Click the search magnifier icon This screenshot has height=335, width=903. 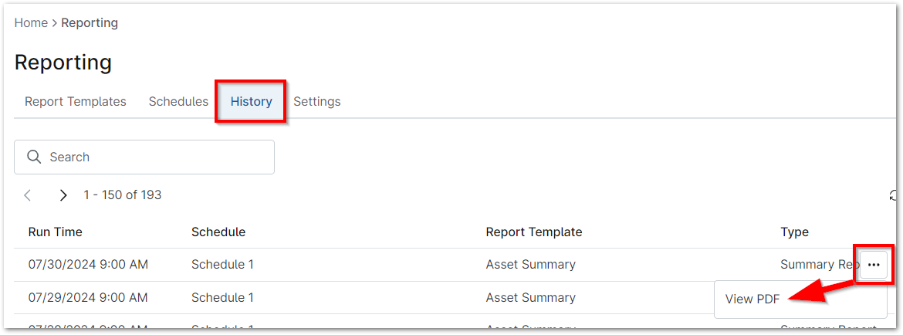coord(33,157)
